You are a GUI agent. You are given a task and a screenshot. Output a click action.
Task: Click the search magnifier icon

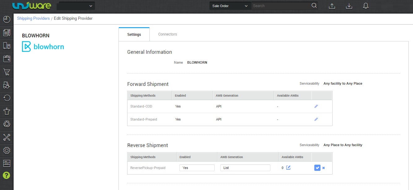point(314,6)
